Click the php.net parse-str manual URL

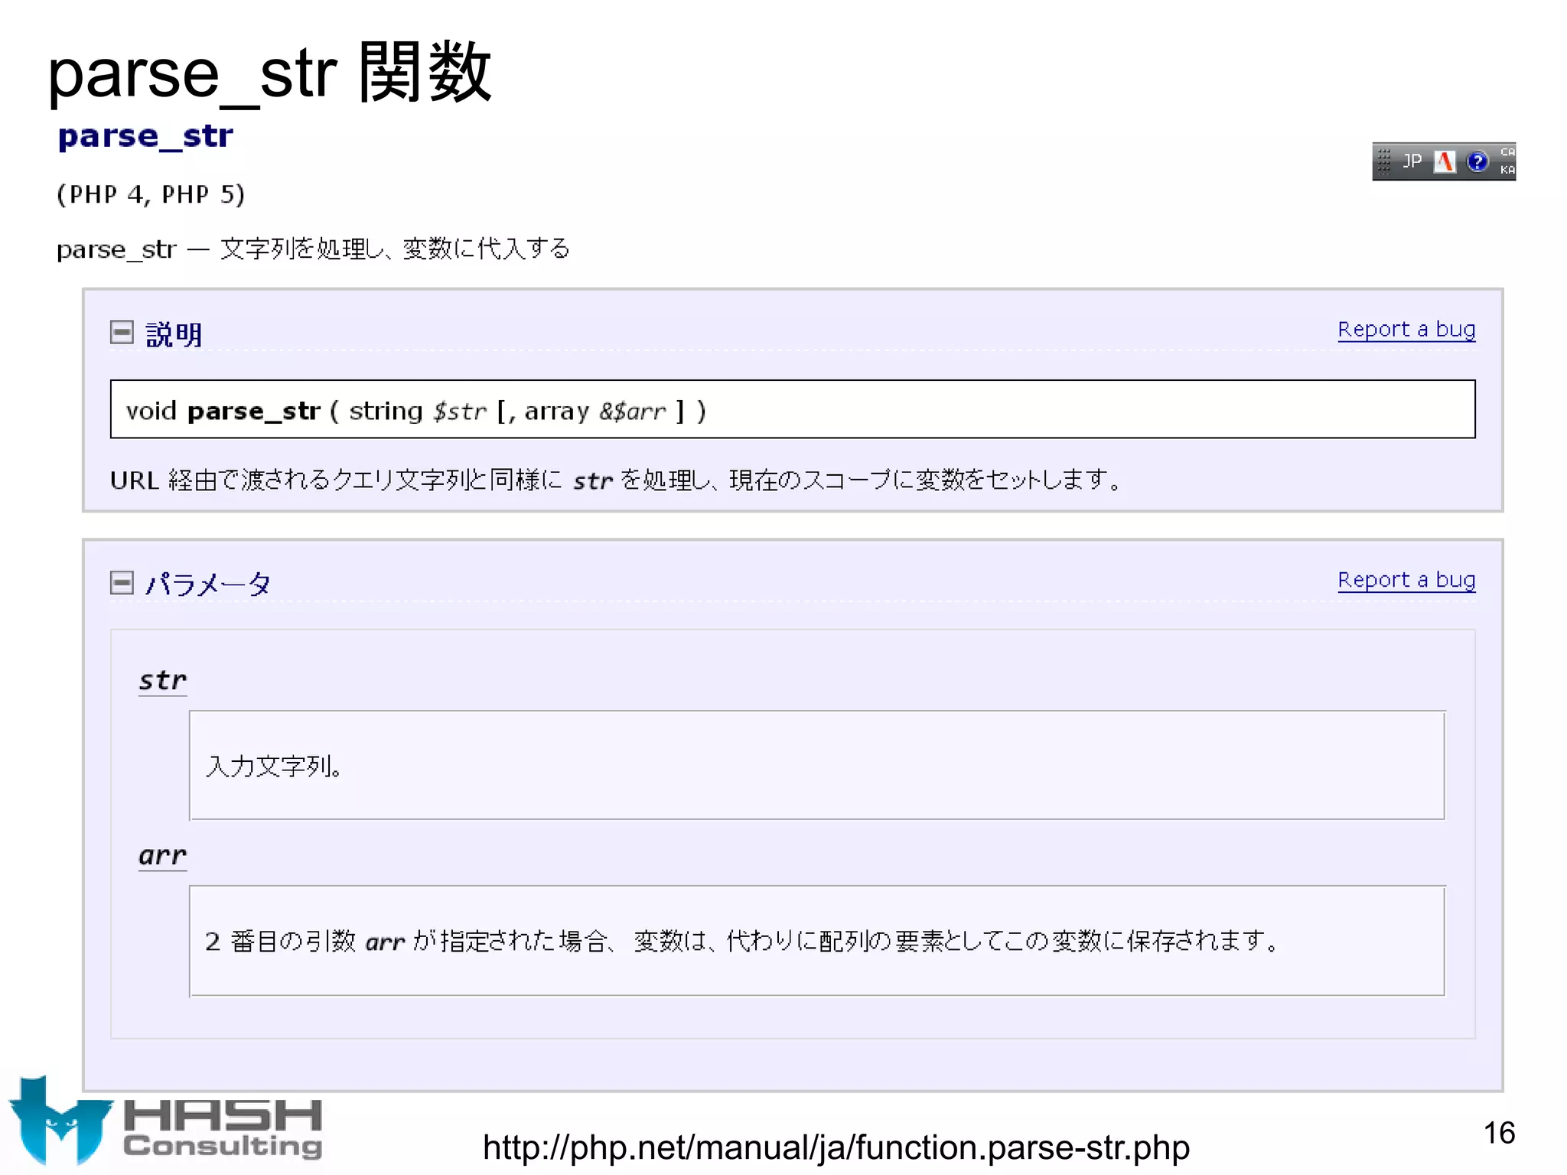click(836, 1147)
